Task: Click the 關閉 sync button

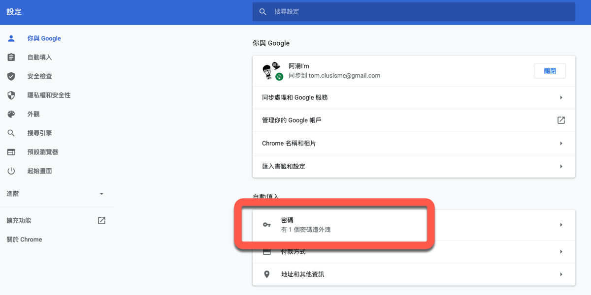Action: coord(550,71)
